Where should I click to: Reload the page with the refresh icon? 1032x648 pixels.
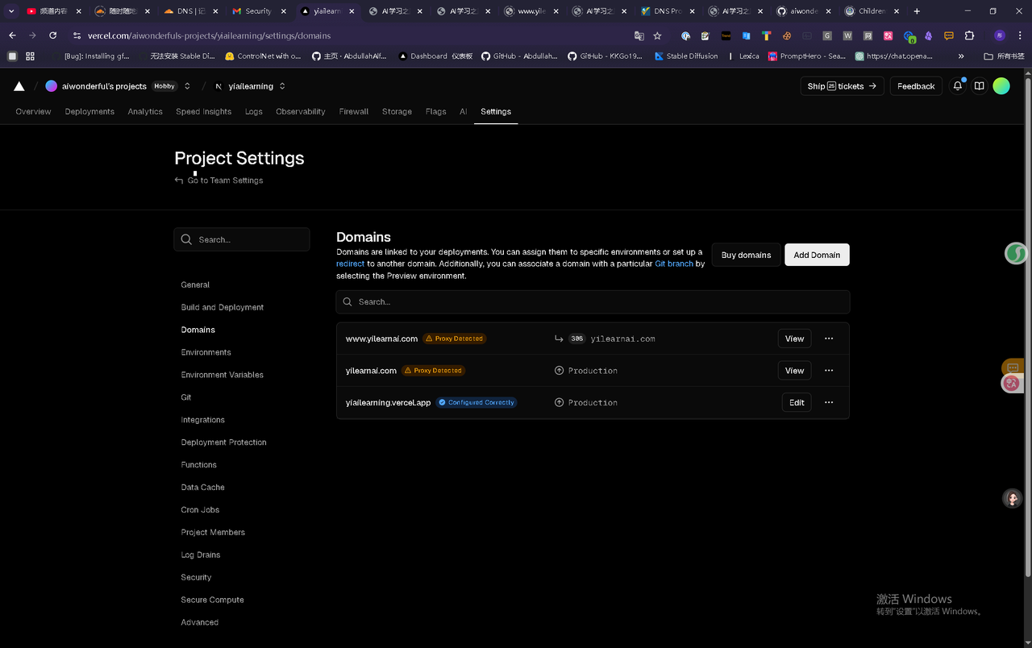[x=53, y=35]
